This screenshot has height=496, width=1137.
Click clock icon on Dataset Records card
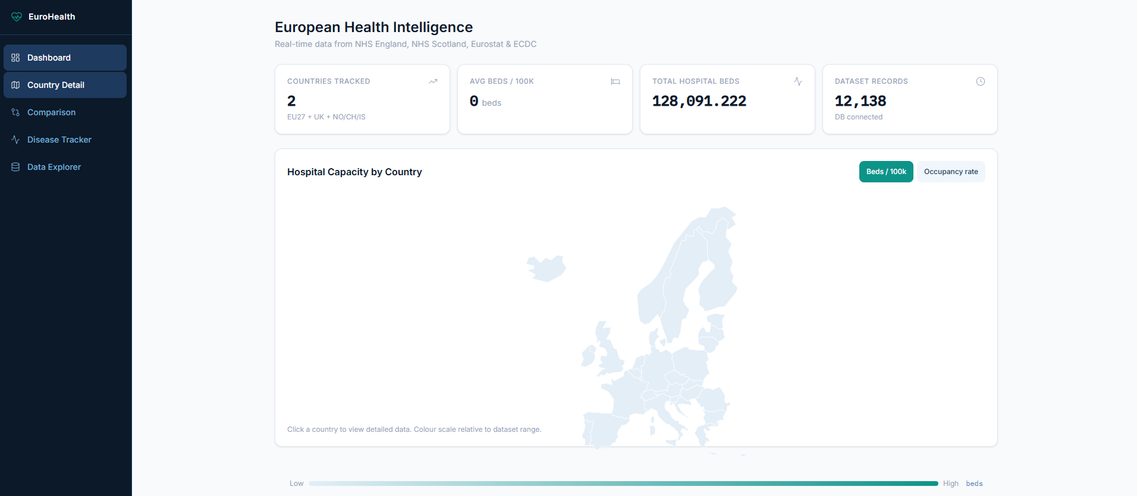coord(981,81)
